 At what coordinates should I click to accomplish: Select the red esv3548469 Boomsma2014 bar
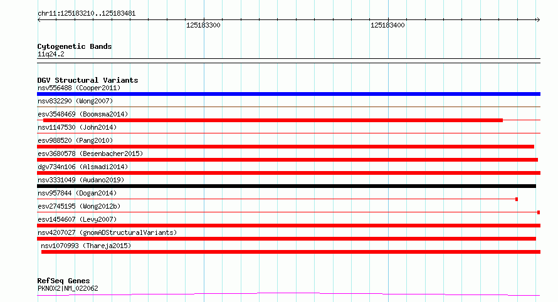pos(273,120)
